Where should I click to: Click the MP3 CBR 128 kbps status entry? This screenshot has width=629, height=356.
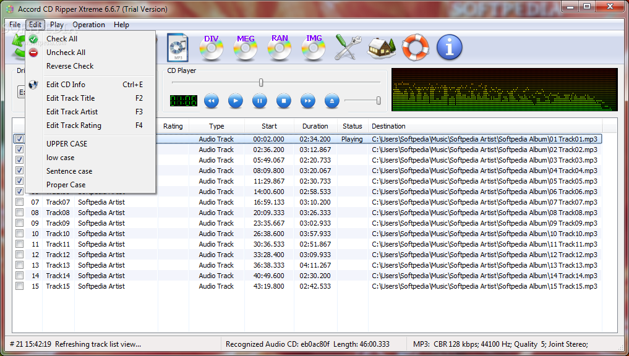[500, 344]
